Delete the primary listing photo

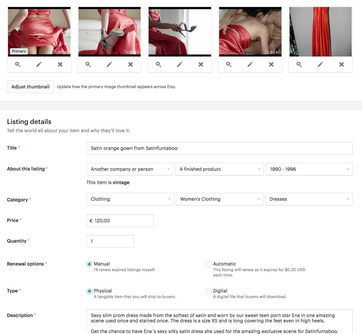(x=60, y=64)
